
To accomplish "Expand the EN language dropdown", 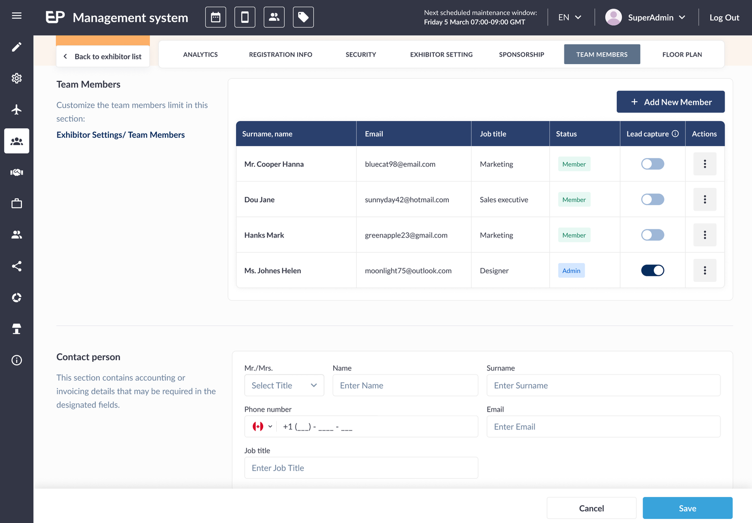I will tap(570, 17).
